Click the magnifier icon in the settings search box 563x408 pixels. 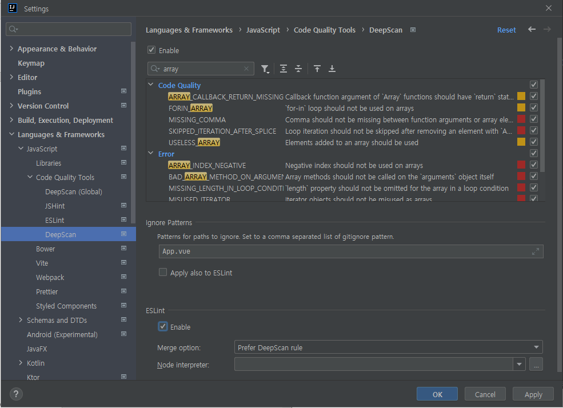click(x=13, y=29)
